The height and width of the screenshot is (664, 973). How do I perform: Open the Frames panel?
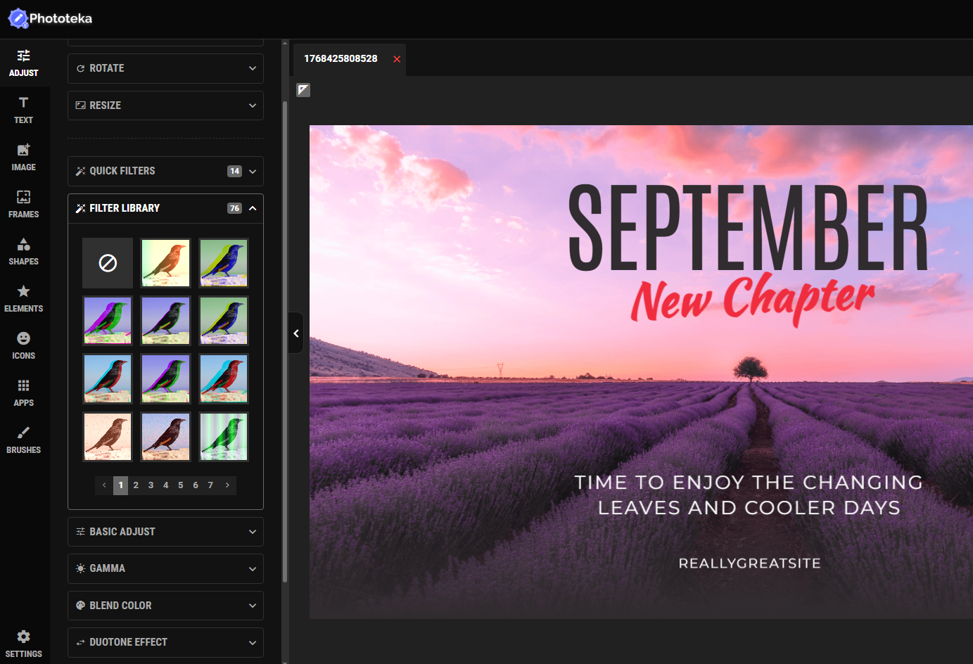23,205
